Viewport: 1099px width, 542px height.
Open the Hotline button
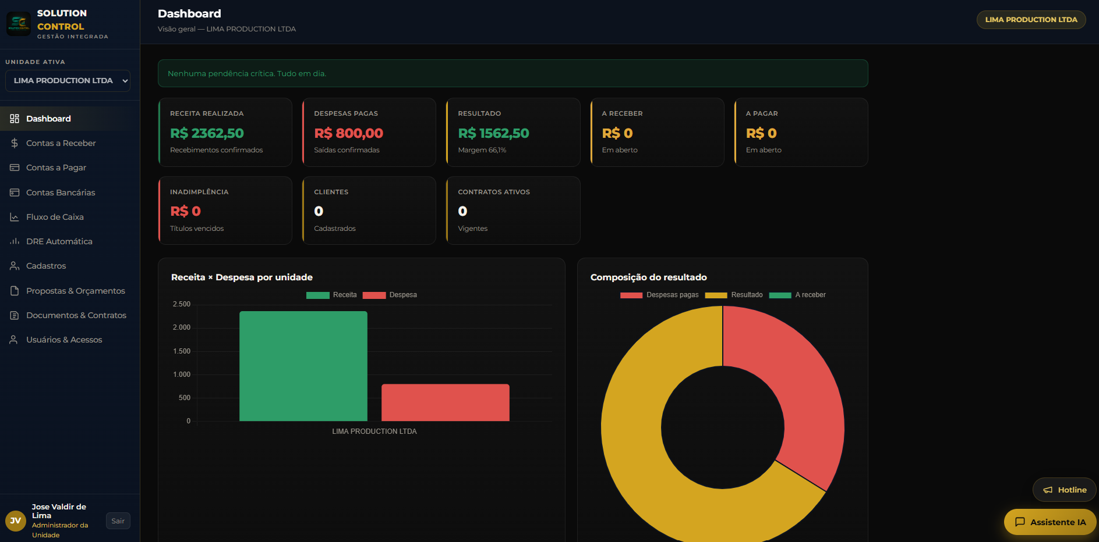[1065, 490]
